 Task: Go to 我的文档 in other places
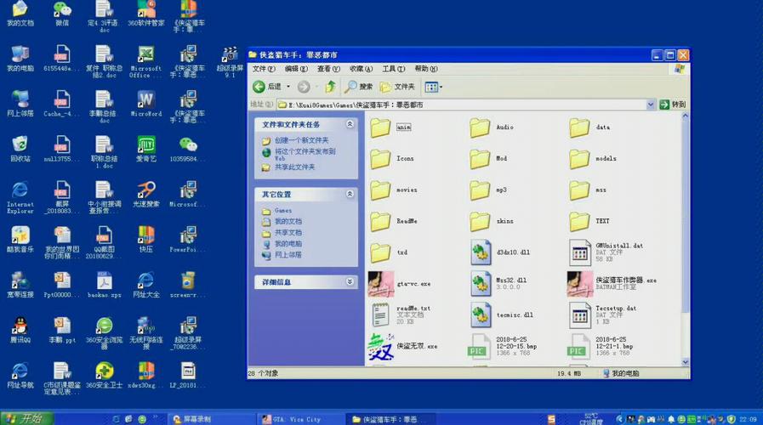(x=288, y=221)
